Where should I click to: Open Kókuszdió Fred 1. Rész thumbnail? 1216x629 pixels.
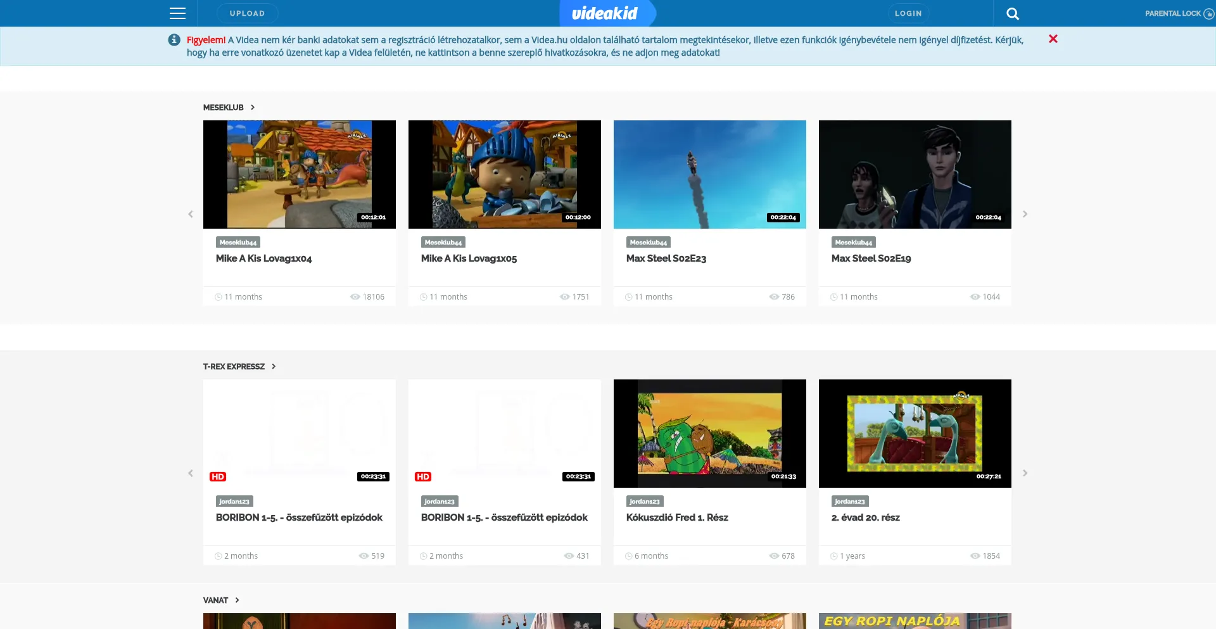tap(709, 433)
